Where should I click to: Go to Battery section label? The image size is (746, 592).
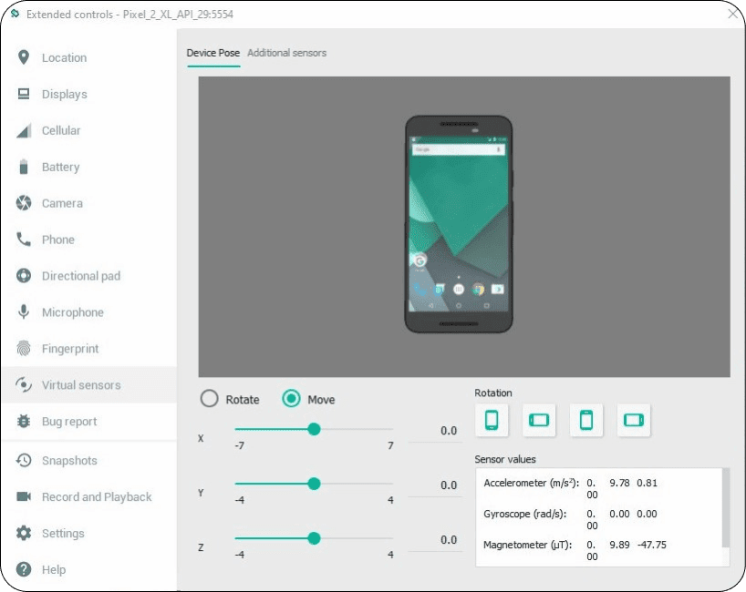tap(60, 167)
